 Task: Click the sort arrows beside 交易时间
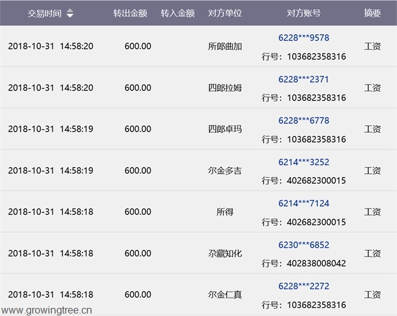coord(69,13)
